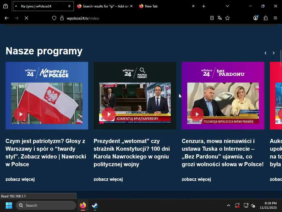Close the Na żywo wPolsce24 tab

pyautogui.click(x=69, y=6)
